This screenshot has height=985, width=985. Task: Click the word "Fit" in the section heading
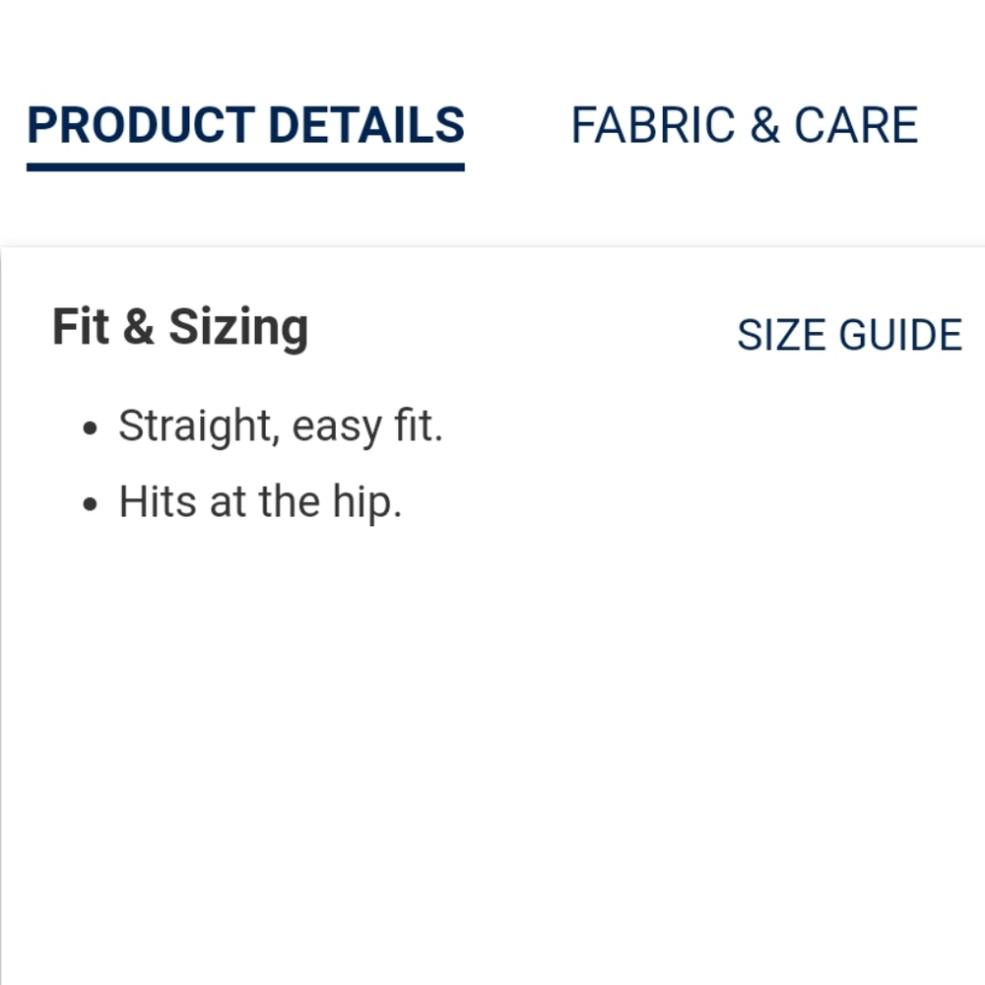(81, 327)
